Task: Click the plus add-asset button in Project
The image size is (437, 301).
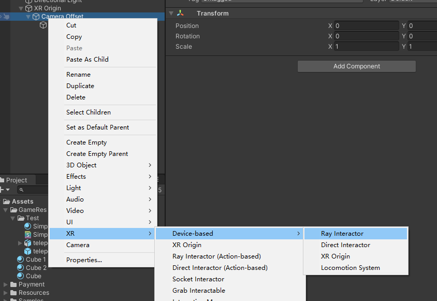Action: pos(2,190)
